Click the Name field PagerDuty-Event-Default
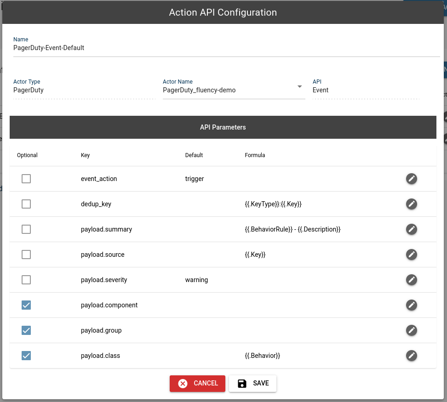 (x=227, y=48)
